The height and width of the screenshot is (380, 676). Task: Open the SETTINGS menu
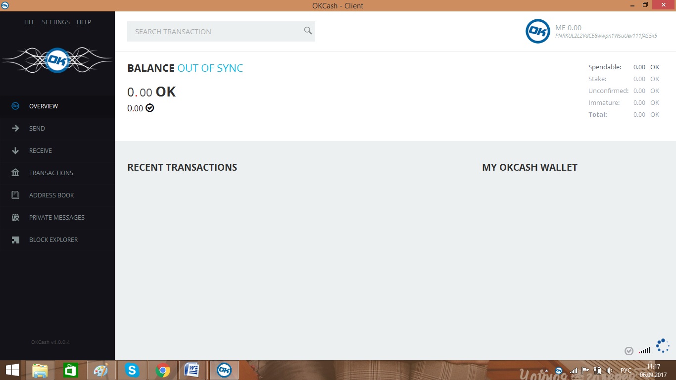pos(56,22)
